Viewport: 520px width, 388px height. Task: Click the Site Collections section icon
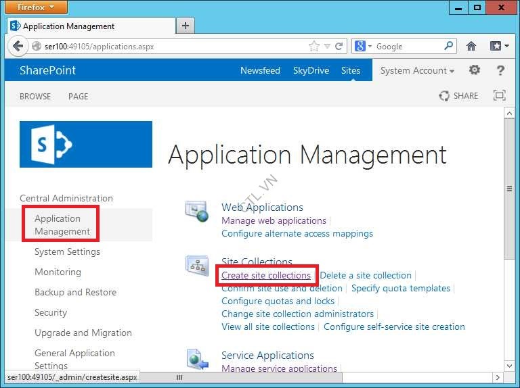(x=197, y=266)
